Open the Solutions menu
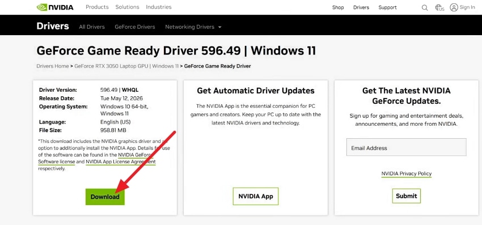 pyautogui.click(x=127, y=7)
